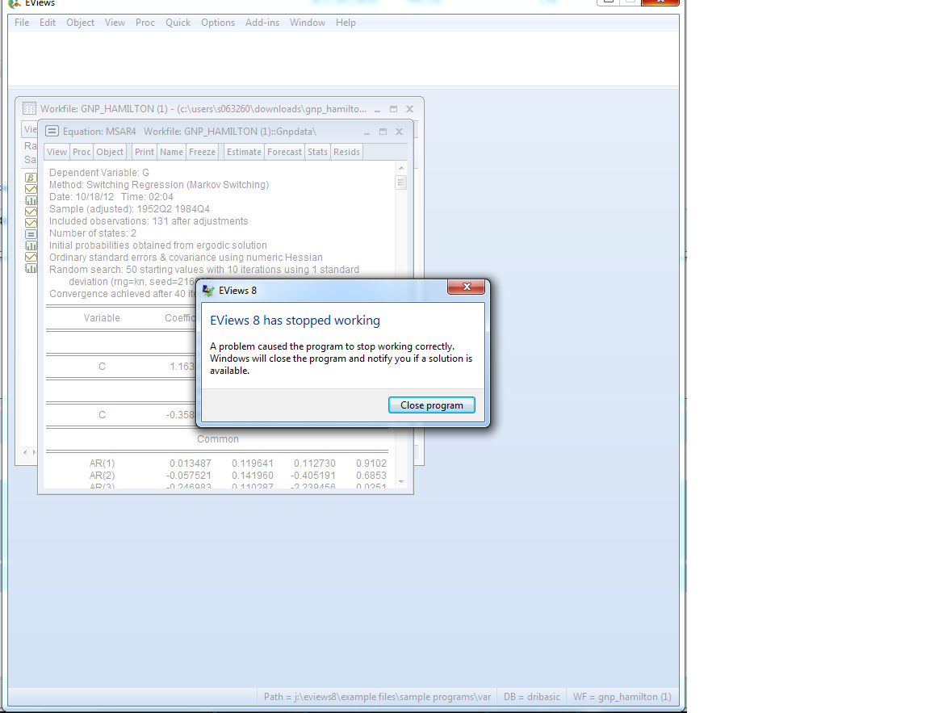Screen dimensions: 930x713
Task: Click Object button in Equation window toolbar
Action: pyautogui.click(x=110, y=152)
